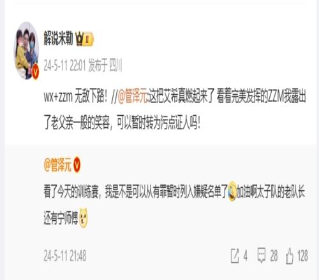Open 解说米勒's profile avatar

pyautogui.click(x=26, y=50)
